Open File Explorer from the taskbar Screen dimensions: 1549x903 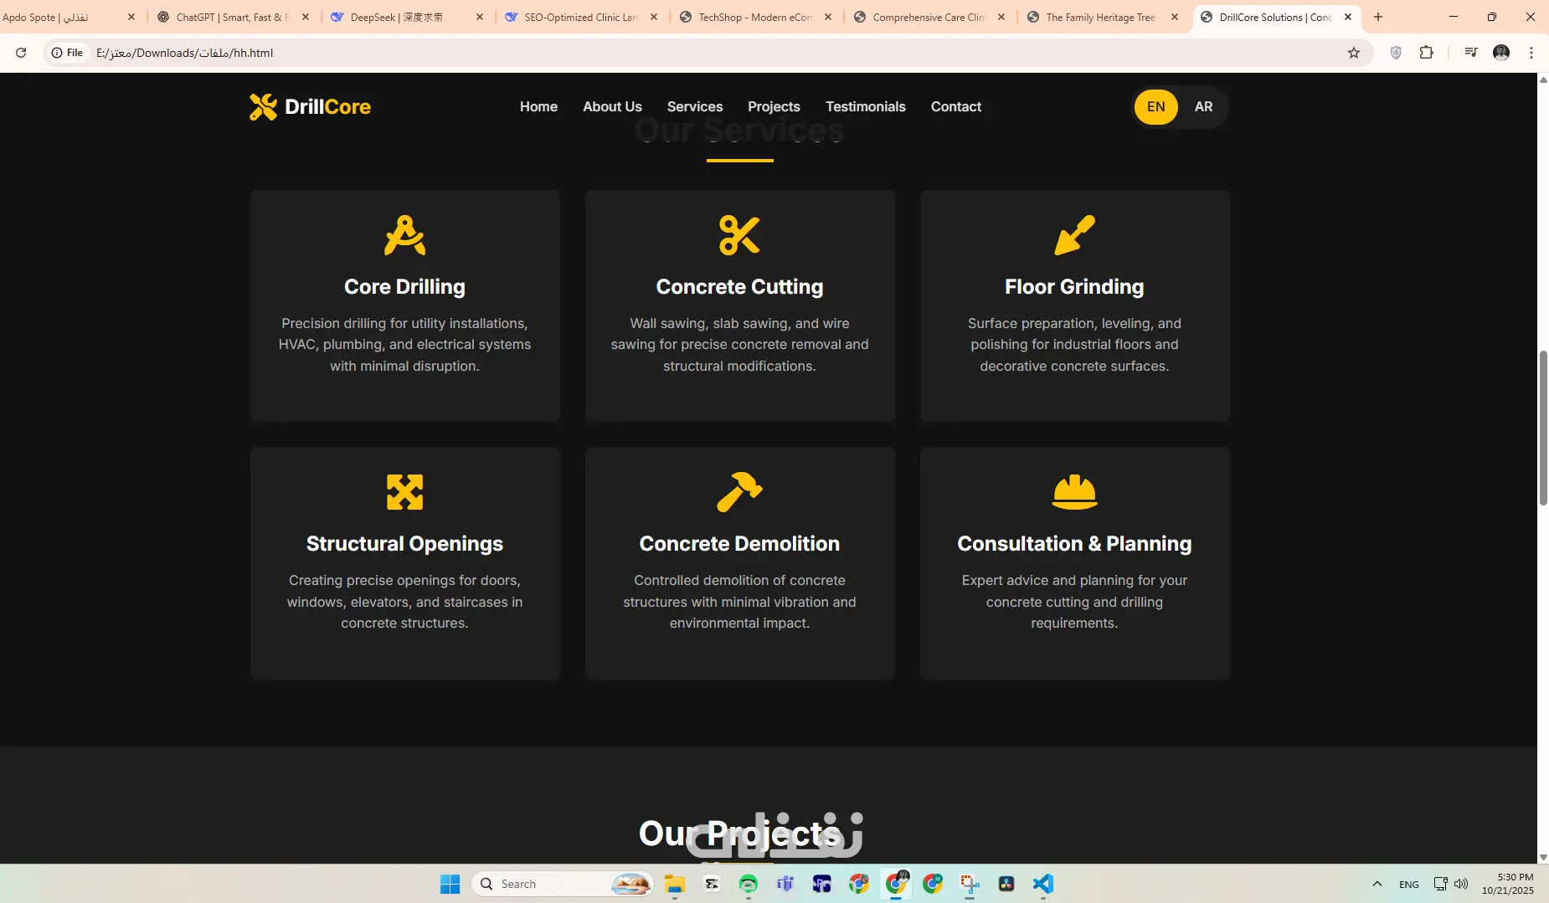click(x=675, y=884)
